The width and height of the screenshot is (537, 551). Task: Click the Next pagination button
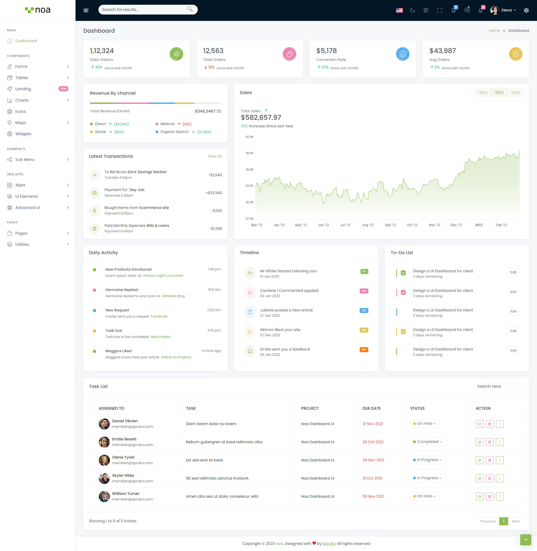pyautogui.click(x=515, y=521)
